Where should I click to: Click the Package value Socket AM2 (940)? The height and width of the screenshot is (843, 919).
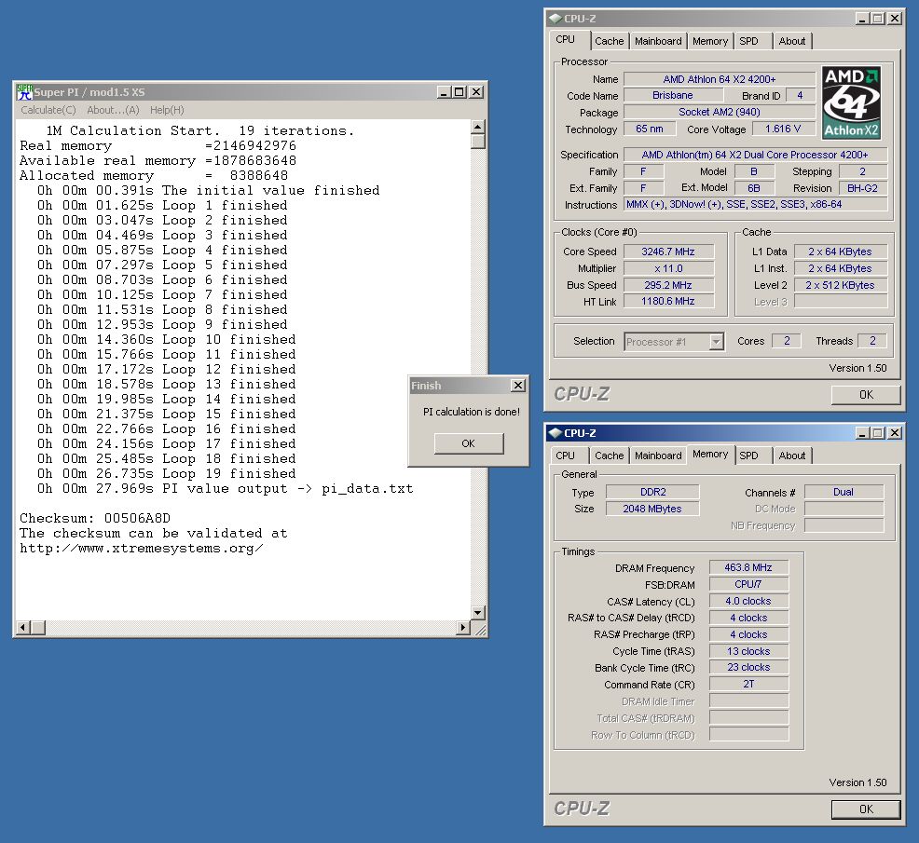pos(720,112)
